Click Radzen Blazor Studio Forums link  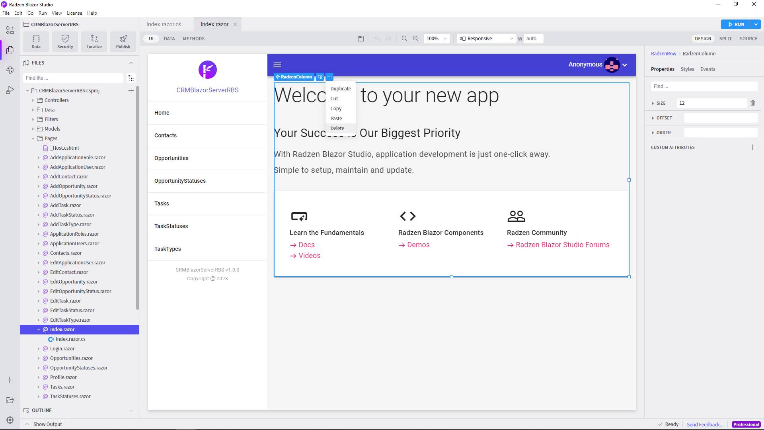[x=562, y=245]
